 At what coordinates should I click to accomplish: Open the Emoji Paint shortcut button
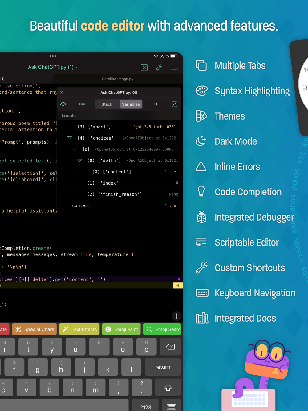click(122, 329)
